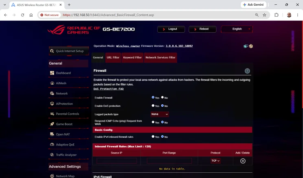Screen dimensions: 303x178
Task: Set Enable Firewall to Yes
Action: click(153, 97)
